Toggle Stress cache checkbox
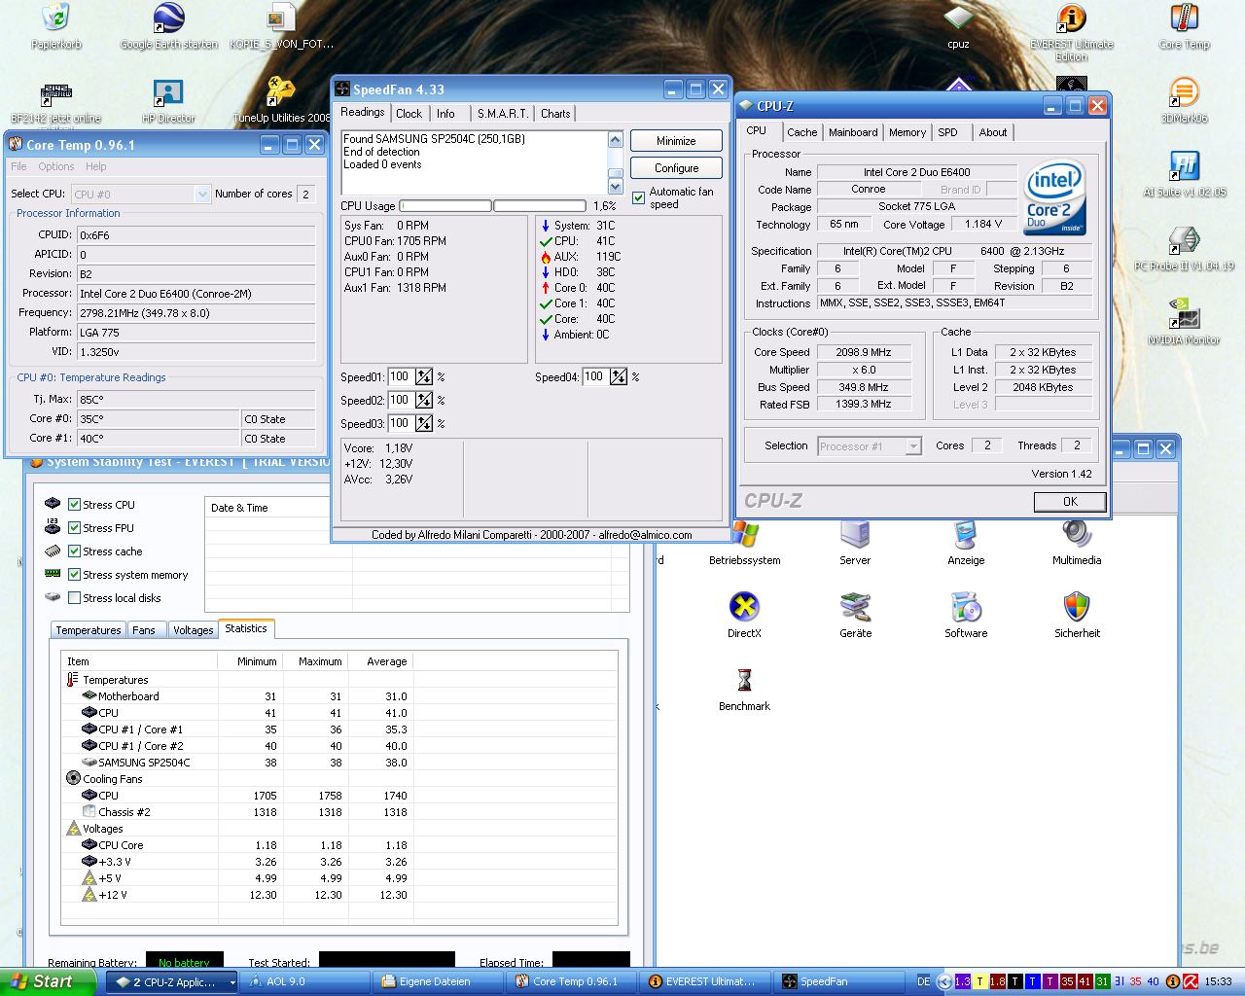The height and width of the screenshot is (996, 1245). point(74,551)
